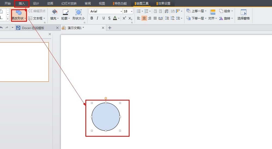This screenshot has height=149, width=272.
Task: Toggle bold formatting
Action: (92, 18)
